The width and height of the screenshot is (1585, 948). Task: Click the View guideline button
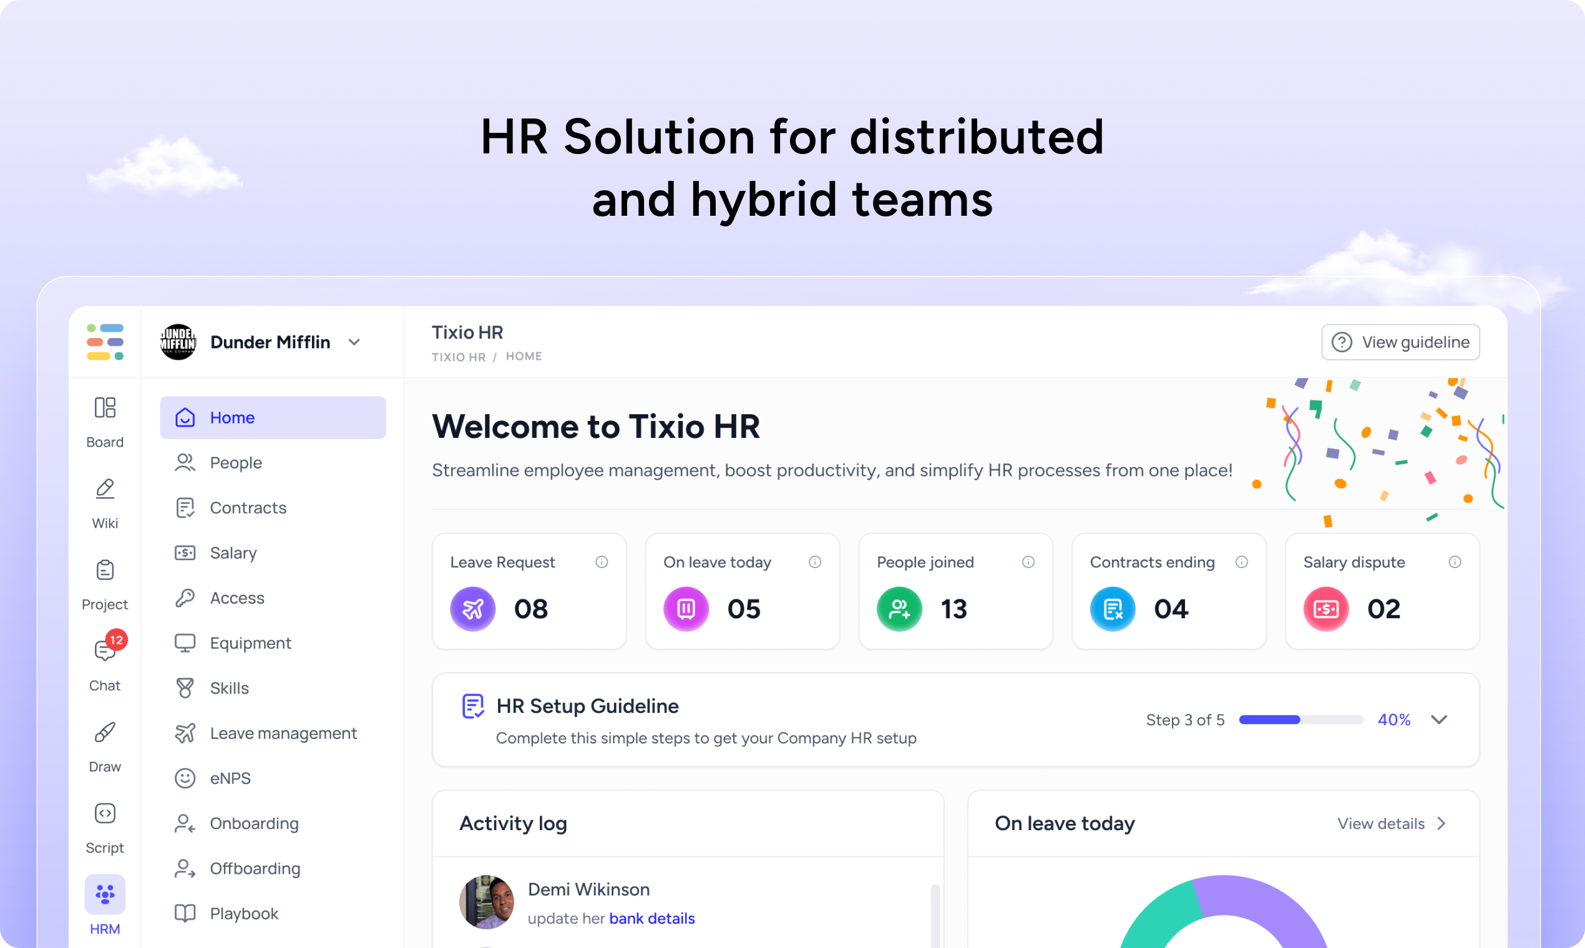(x=1401, y=342)
